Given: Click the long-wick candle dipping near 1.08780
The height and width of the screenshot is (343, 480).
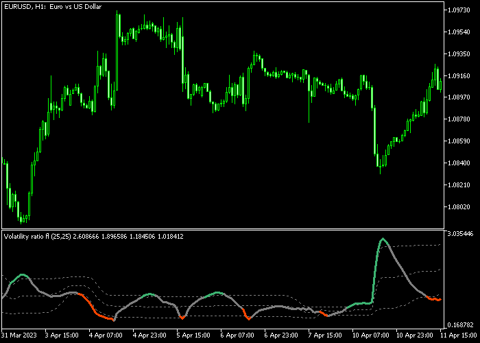Looking at the screenshot, I should pos(309,98).
